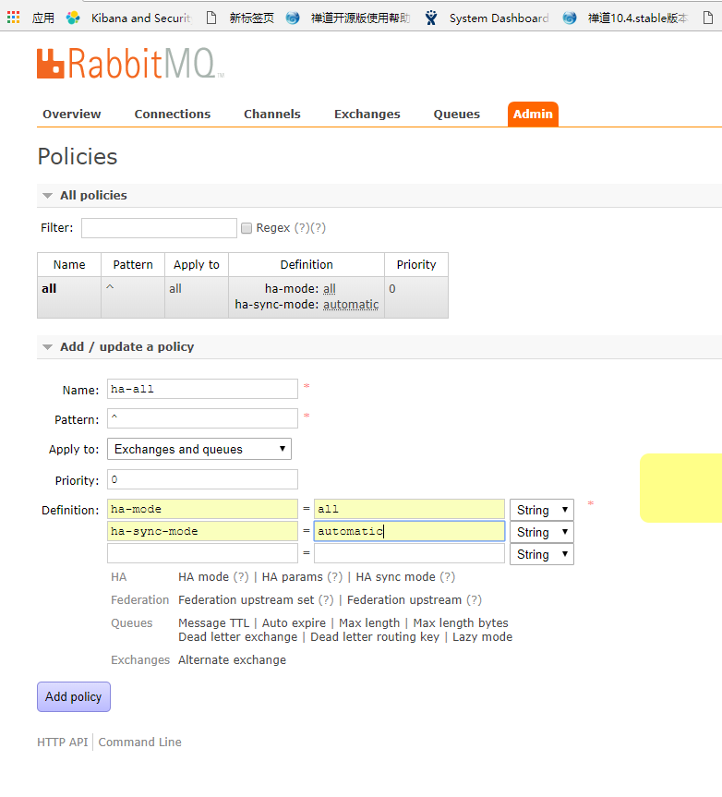Screen dimensions: 722x797
Task: Open the HTTP API link
Action: pos(63,743)
